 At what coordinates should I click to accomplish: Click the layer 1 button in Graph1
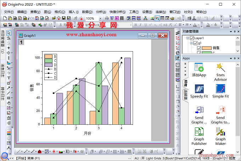(21, 42)
